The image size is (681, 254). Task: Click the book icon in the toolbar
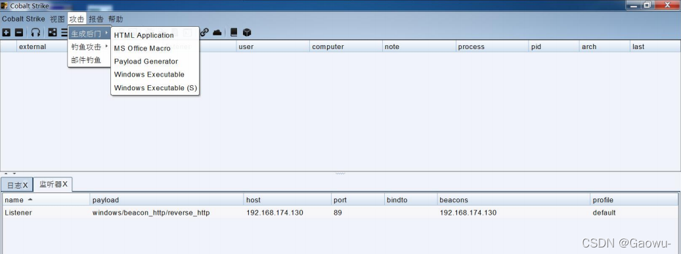[x=234, y=33]
